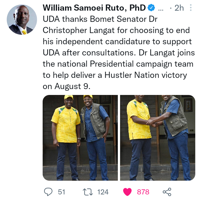Click the 878 likes count
This screenshot has width=202, height=200.
(143, 192)
